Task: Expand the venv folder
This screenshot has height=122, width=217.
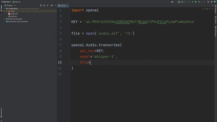Action: click(6, 11)
